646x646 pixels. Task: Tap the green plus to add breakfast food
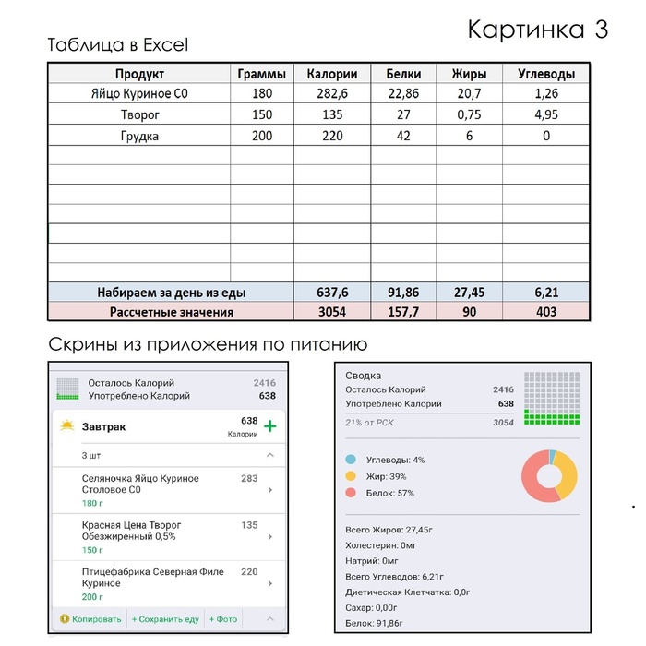click(x=269, y=426)
